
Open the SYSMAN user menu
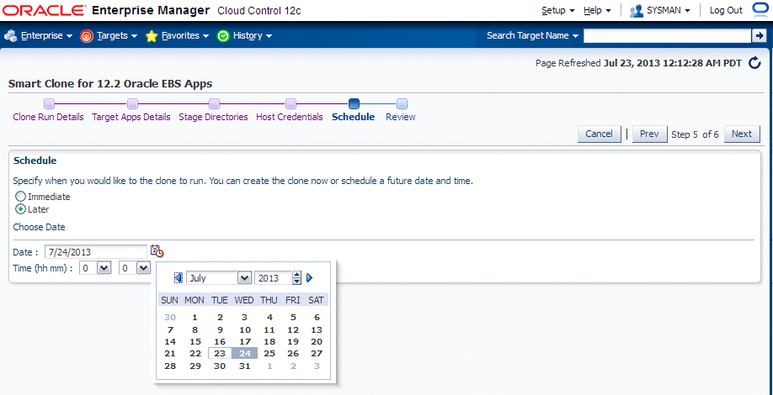coord(668,10)
